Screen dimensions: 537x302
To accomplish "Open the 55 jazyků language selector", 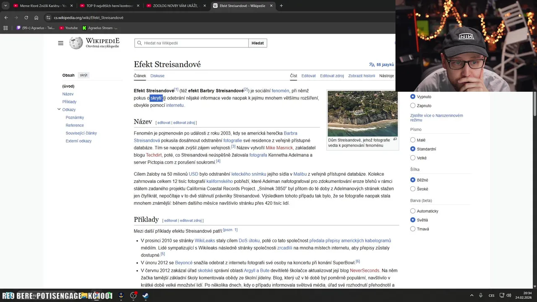I will tap(381, 65).
